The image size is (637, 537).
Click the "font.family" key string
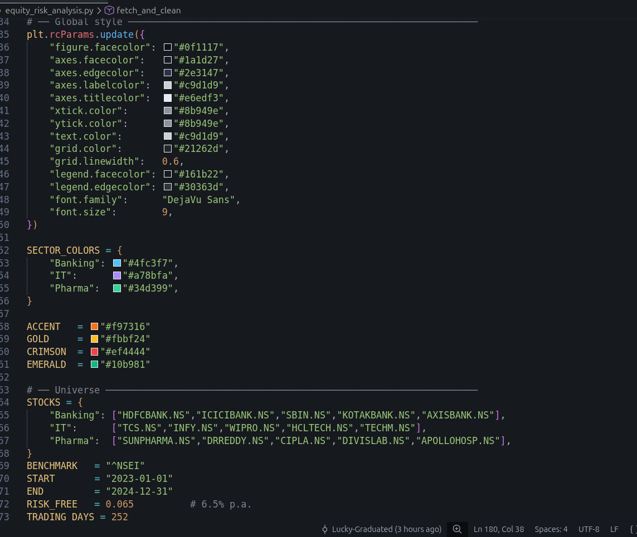coord(86,200)
